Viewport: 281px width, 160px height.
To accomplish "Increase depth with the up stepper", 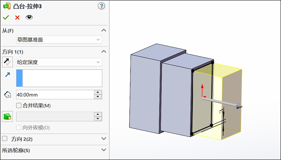I will click(98, 92).
